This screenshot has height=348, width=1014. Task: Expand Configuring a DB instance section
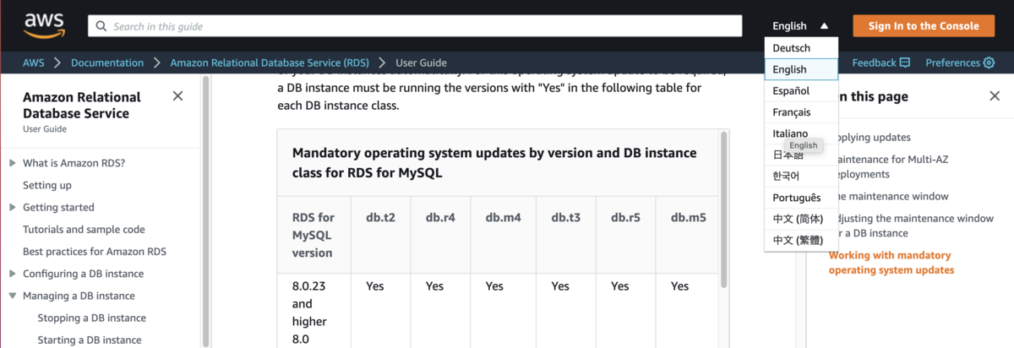point(13,274)
